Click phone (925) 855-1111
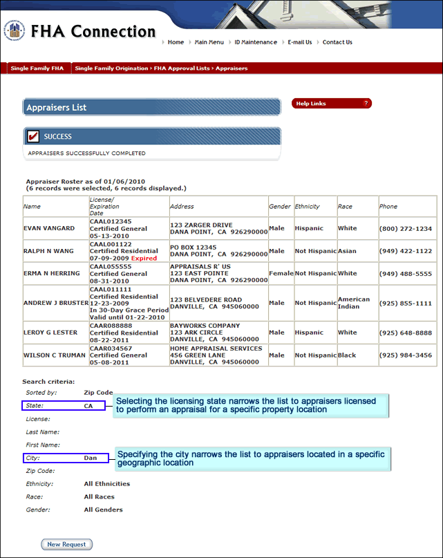The image size is (443, 558). 405,303
